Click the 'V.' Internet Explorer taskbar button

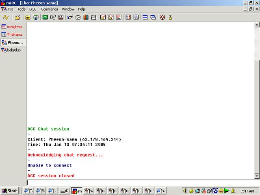[41, 191]
